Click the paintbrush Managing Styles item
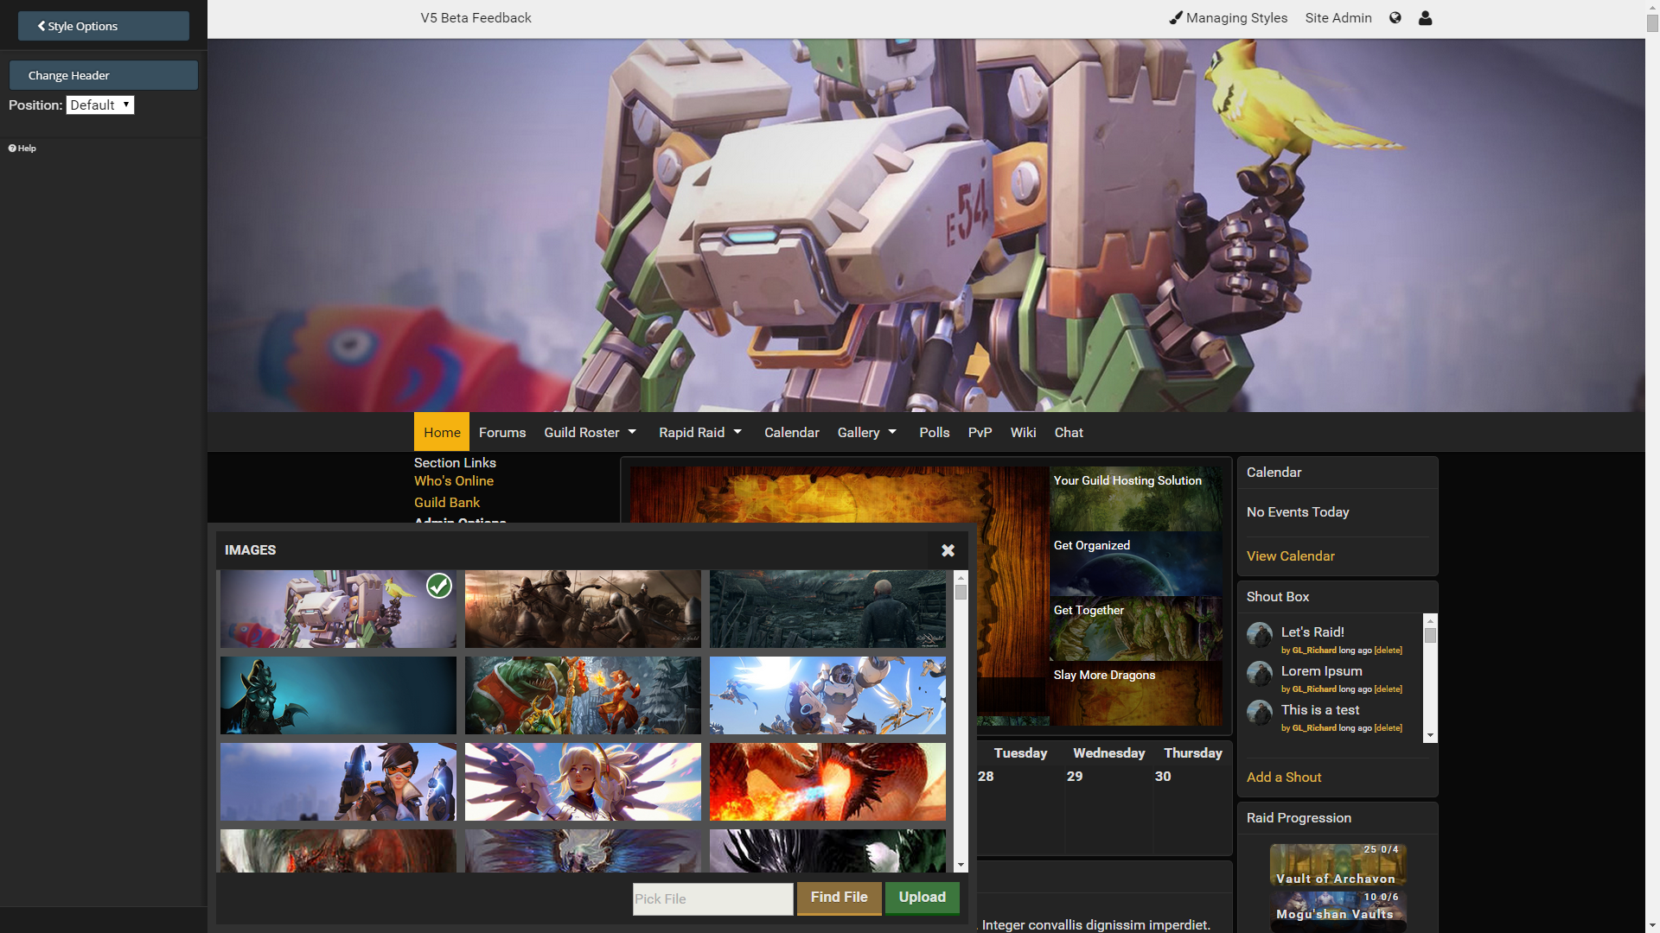Image resolution: width=1660 pixels, height=933 pixels. point(1228,18)
